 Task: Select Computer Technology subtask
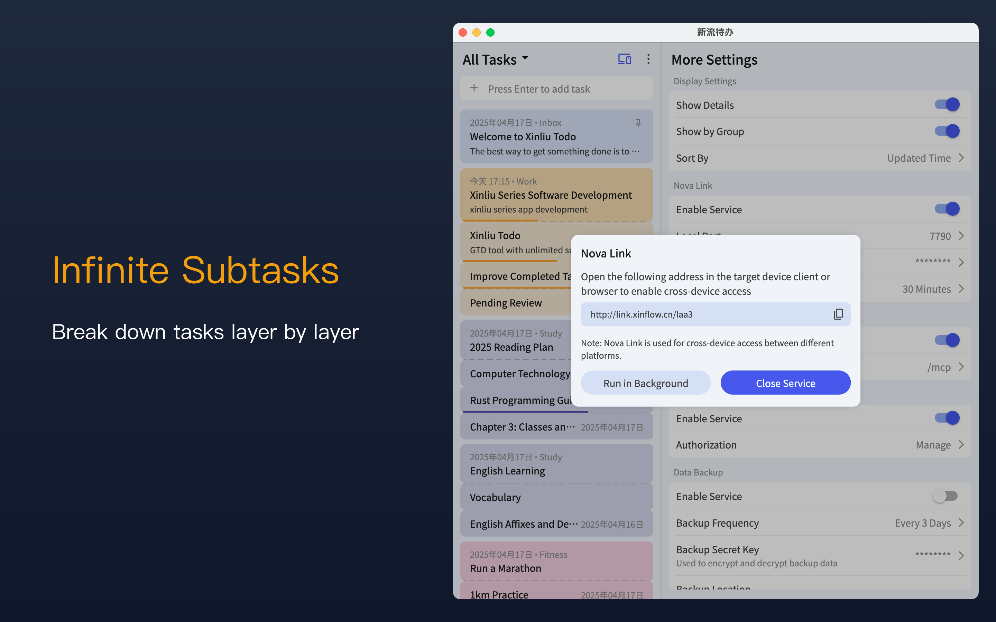516,374
